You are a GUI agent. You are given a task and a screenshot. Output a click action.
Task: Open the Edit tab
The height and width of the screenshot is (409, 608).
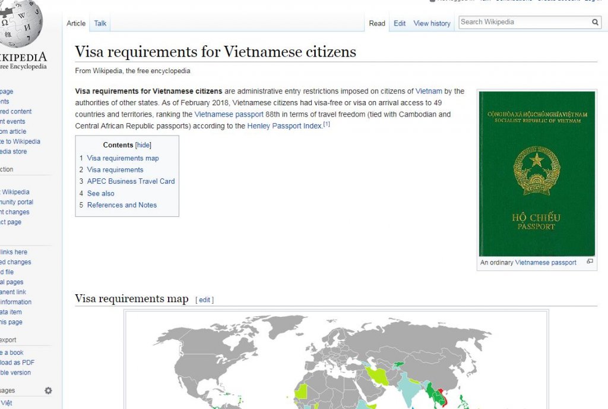click(400, 23)
